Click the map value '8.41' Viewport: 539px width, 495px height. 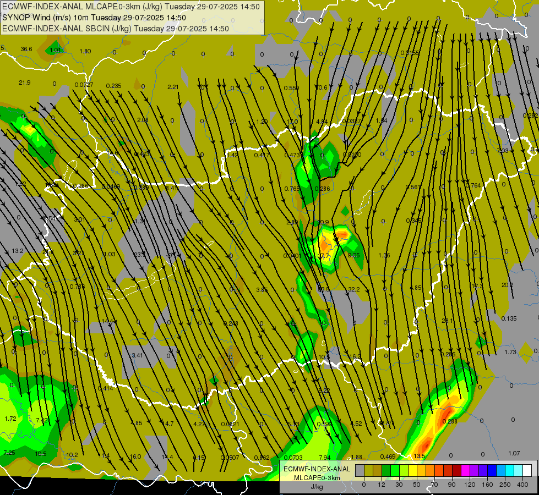click(x=172, y=188)
